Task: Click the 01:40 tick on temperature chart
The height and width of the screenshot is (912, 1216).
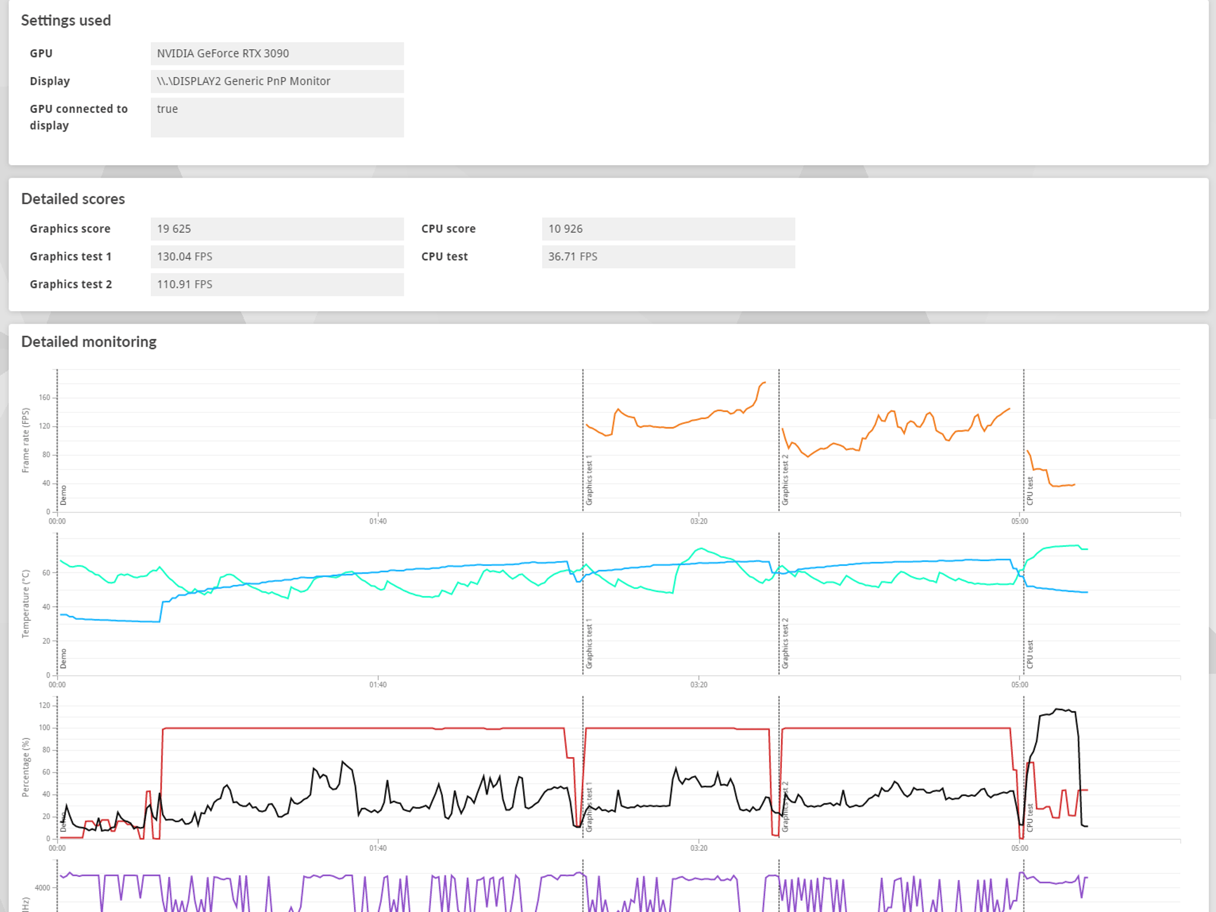Action: click(x=378, y=685)
